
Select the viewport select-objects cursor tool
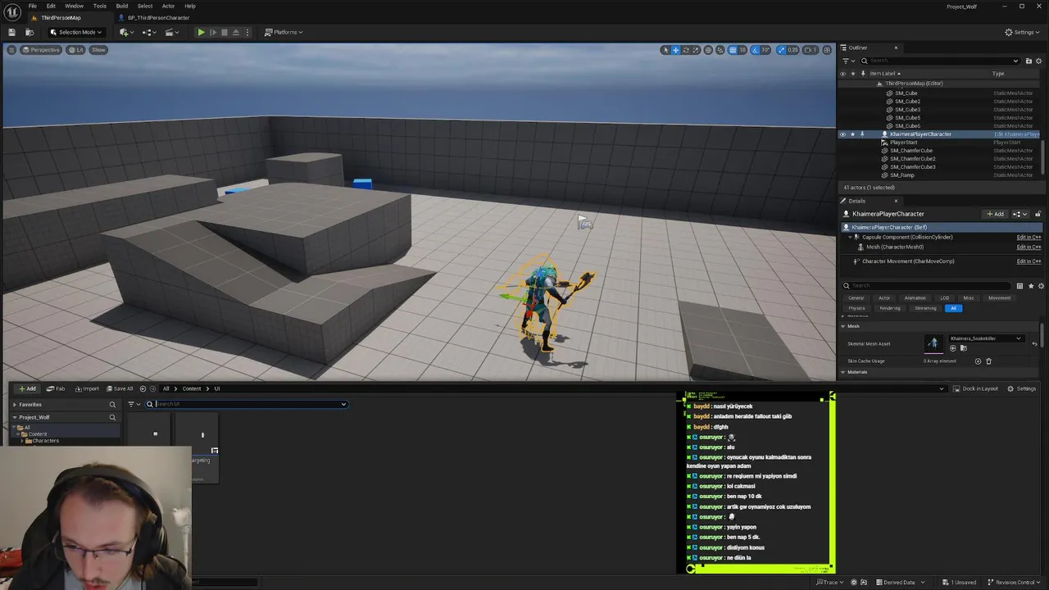(665, 50)
